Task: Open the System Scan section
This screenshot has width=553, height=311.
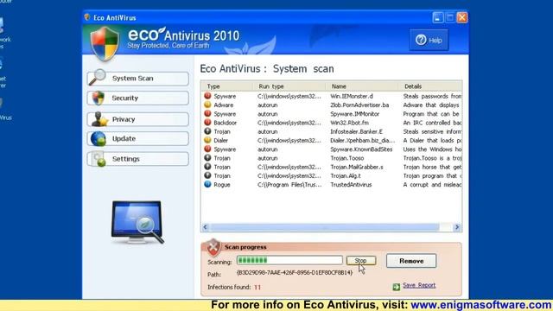Action: [x=138, y=79]
